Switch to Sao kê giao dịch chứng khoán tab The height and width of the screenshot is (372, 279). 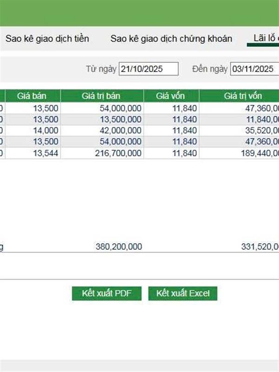click(x=171, y=39)
